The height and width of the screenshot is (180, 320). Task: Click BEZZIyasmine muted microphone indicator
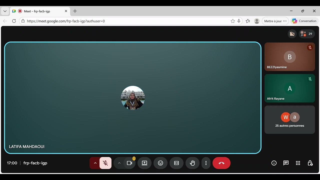click(x=310, y=47)
